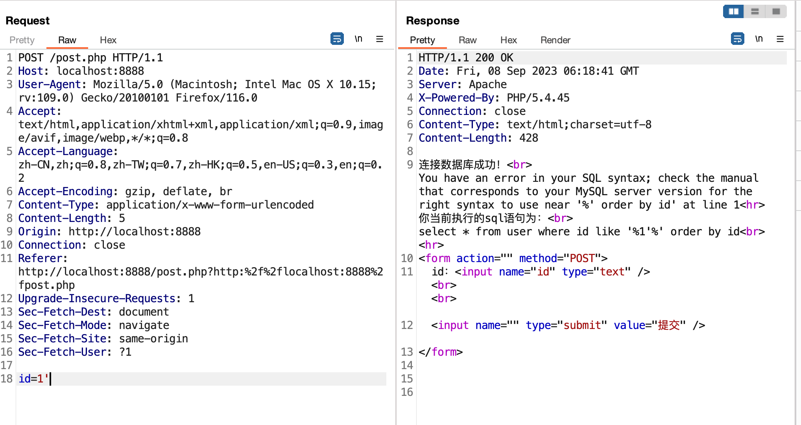Click the Date header in the response

click(x=529, y=71)
